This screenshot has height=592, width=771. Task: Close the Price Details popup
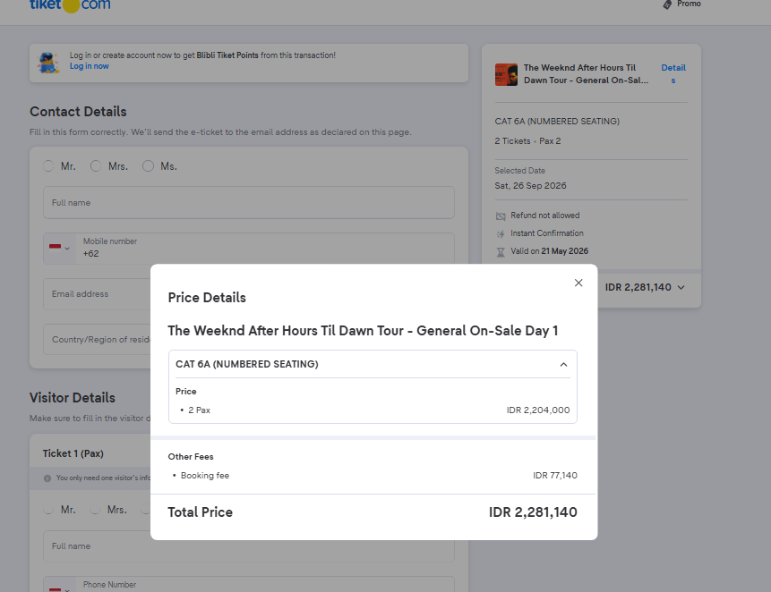coord(578,283)
